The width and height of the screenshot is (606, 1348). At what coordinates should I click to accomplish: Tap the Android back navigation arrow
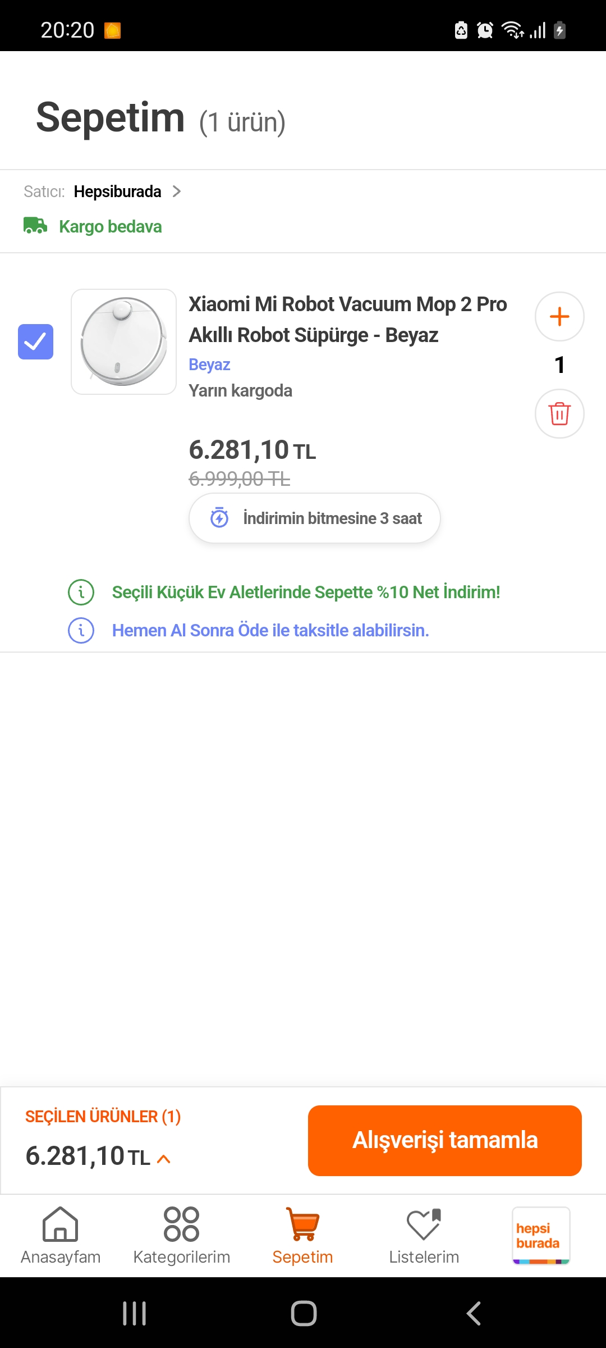click(x=474, y=1313)
